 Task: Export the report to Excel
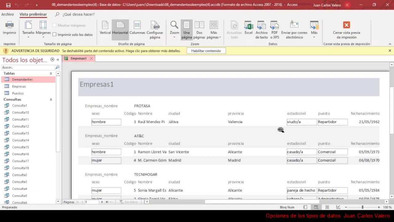[248, 28]
